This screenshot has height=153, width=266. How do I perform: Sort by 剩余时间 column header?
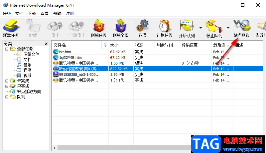click(167, 45)
